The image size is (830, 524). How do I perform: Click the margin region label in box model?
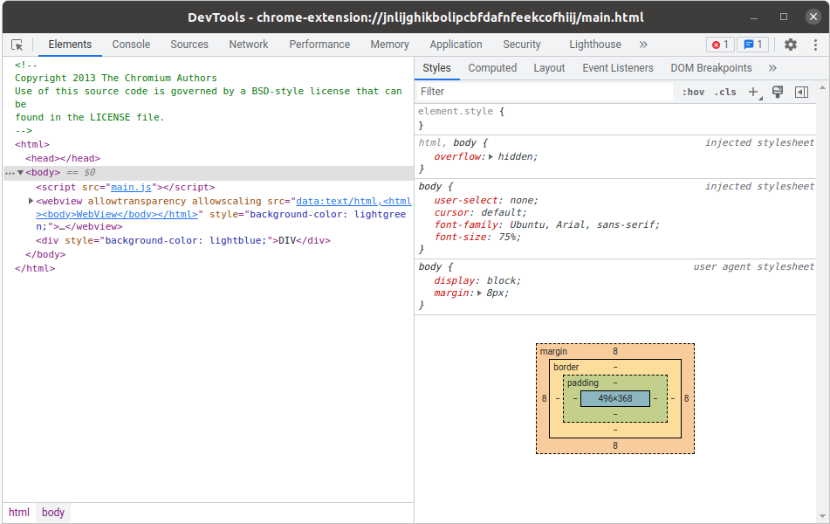click(553, 351)
